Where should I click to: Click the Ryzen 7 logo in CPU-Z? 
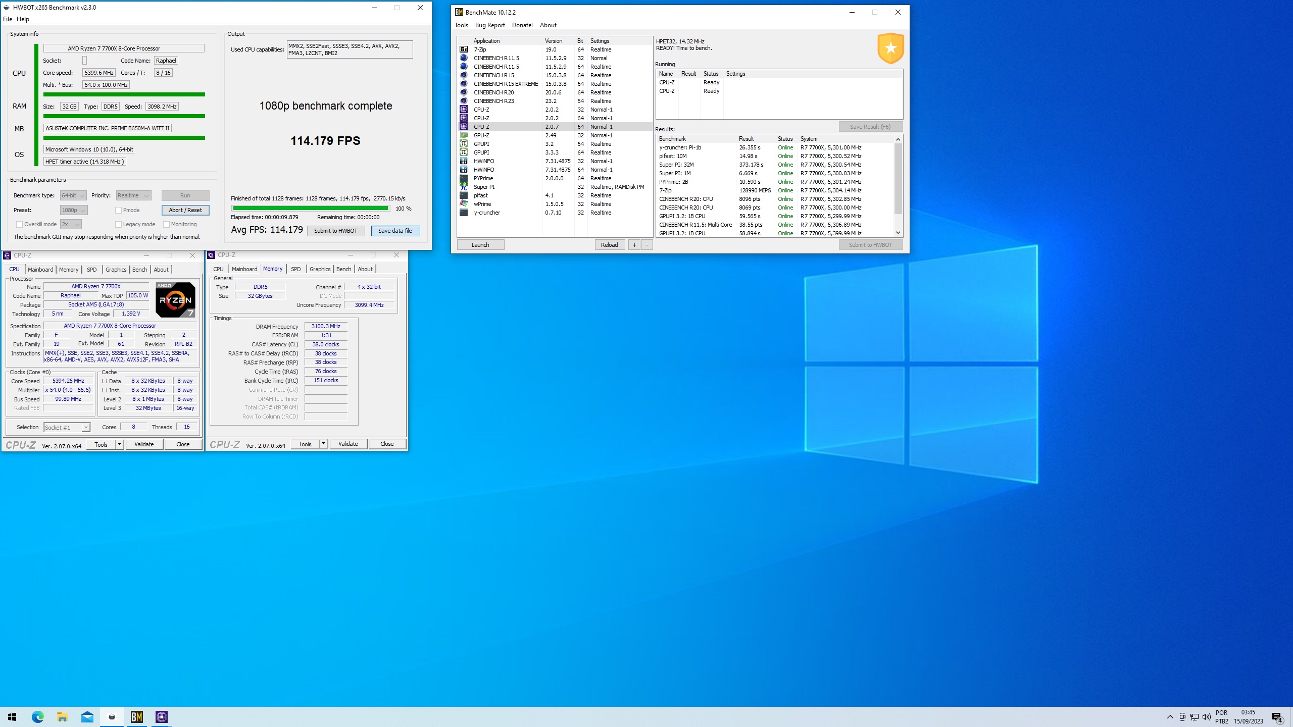point(175,299)
